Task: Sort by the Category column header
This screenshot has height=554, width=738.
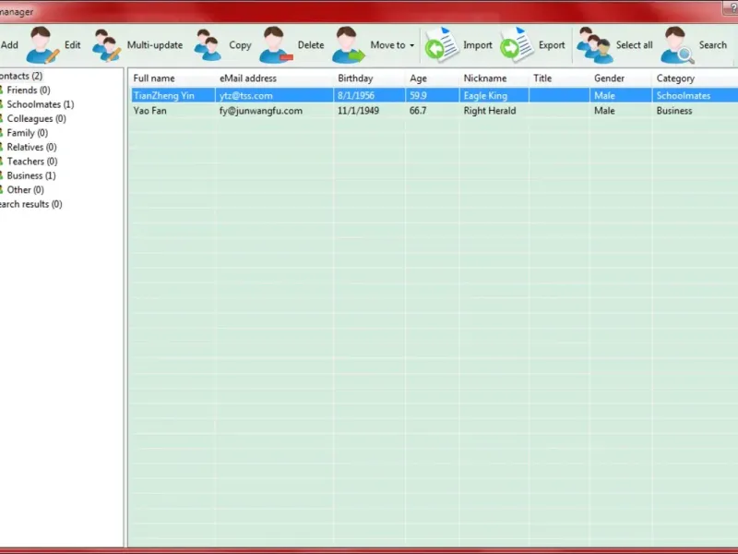Action: [x=675, y=78]
